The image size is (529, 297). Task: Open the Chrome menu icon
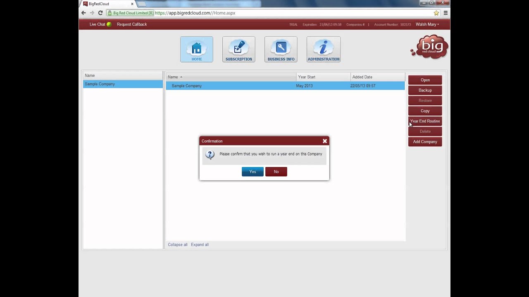[x=446, y=13]
